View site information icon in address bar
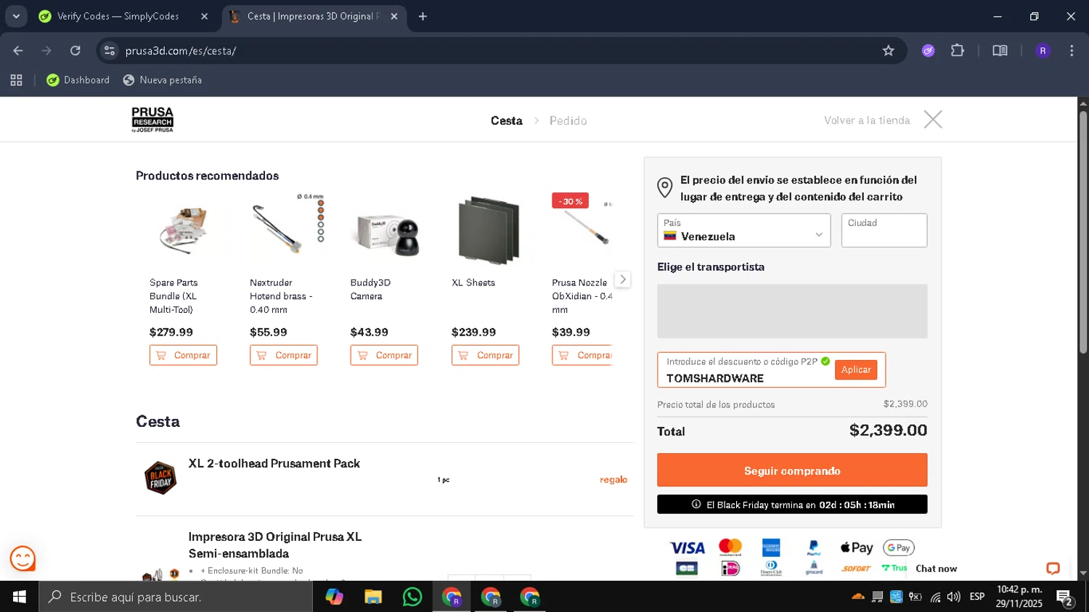The image size is (1089, 612). click(x=110, y=51)
